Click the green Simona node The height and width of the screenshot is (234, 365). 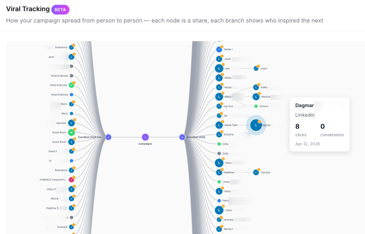(256, 106)
